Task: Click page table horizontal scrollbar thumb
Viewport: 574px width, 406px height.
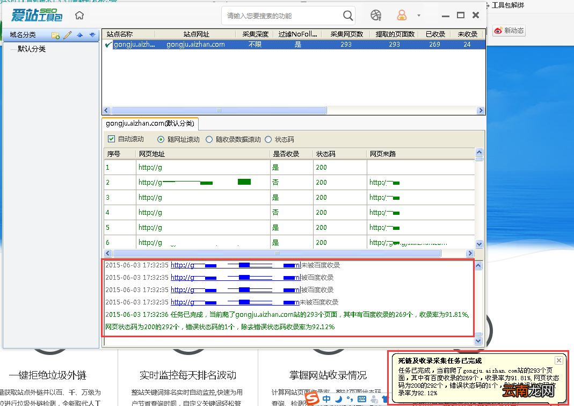Action: coord(277,253)
